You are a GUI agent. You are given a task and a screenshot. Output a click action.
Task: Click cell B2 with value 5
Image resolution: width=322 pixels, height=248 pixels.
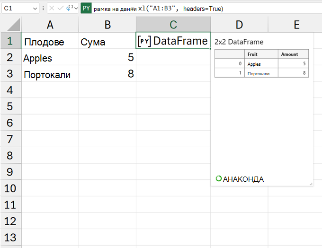click(107, 57)
